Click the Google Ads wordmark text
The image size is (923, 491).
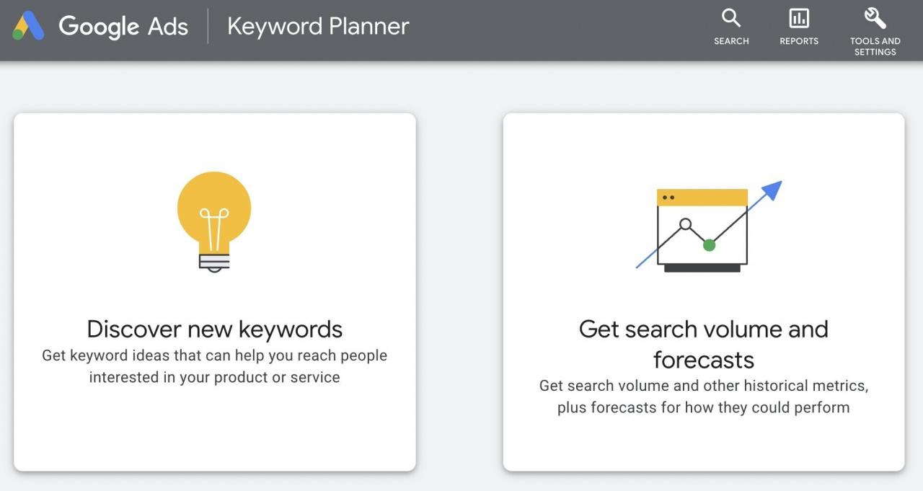[123, 27]
